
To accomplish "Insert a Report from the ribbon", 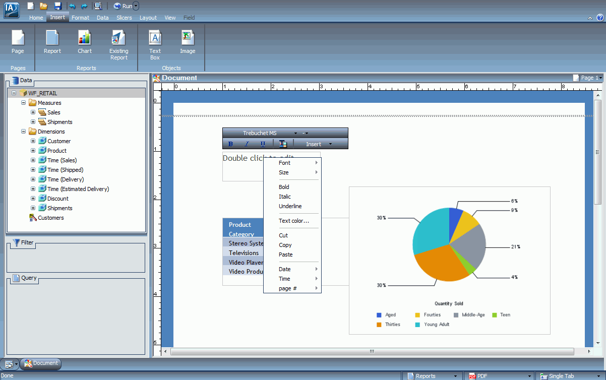I will (52, 42).
